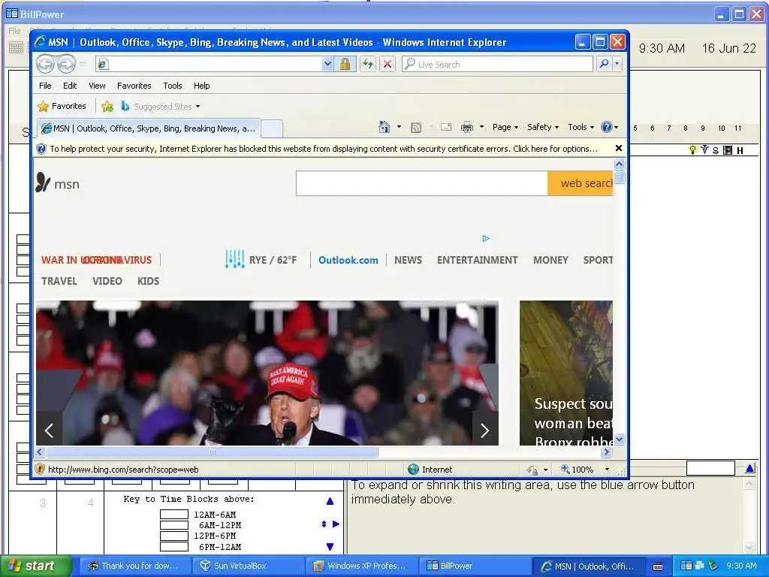Click the Read Mail envelope icon

pos(446,127)
